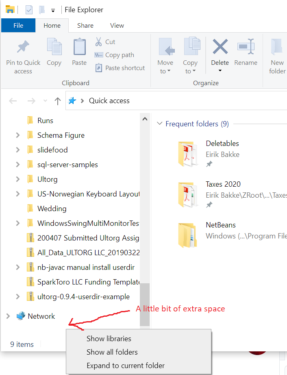
Task: Click pin icon under Taxes 2020
Action: coord(209,205)
